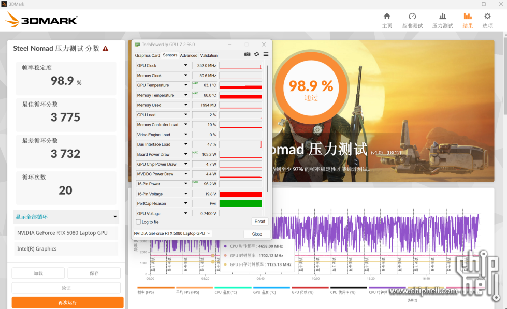Viewport: 507px width, 309px height.
Task: Open the 3DMark home (主页) icon
Action: (387, 16)
